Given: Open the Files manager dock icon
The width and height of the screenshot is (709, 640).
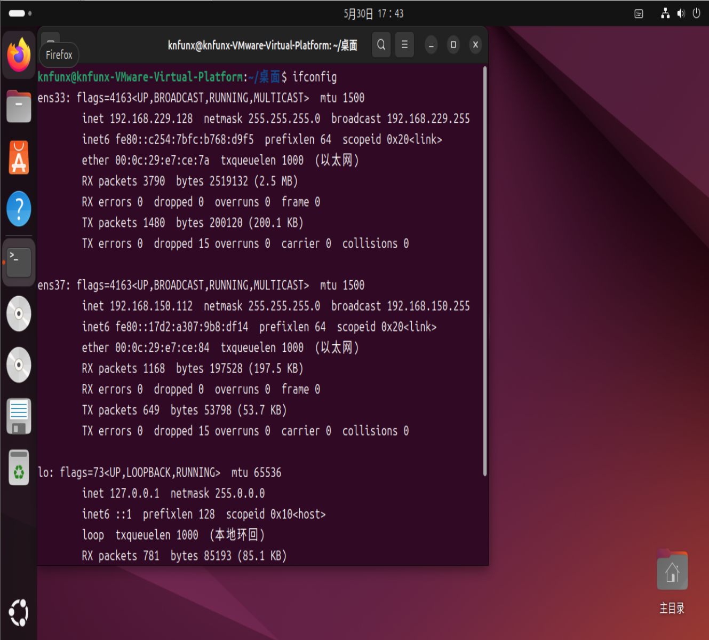Looking at the screenshot, I should pyautogui.click(x=19, y=106).
